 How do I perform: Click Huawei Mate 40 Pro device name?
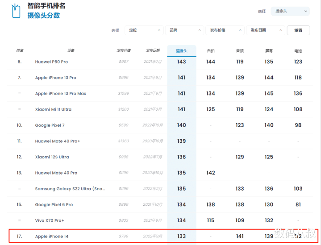coord(56,173)
